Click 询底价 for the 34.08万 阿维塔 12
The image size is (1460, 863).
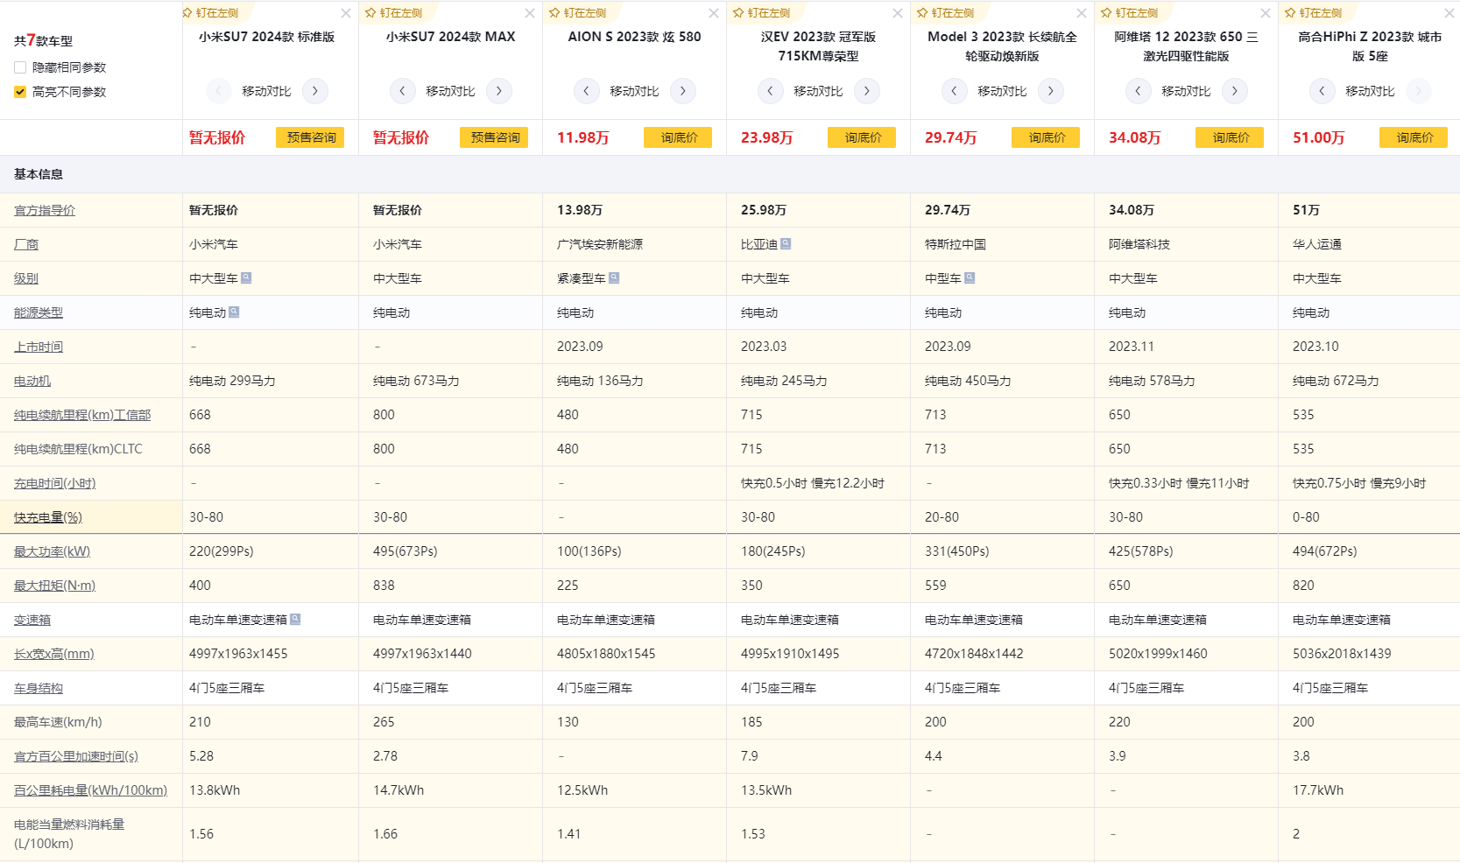(x=1230, y=137)
